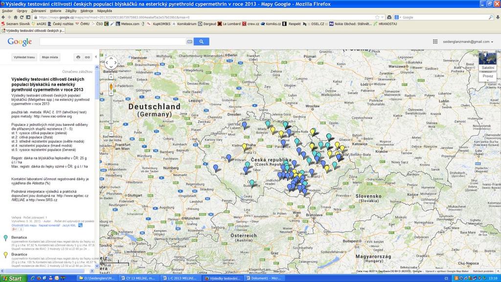Click the Moje místa button

point(50,57)
